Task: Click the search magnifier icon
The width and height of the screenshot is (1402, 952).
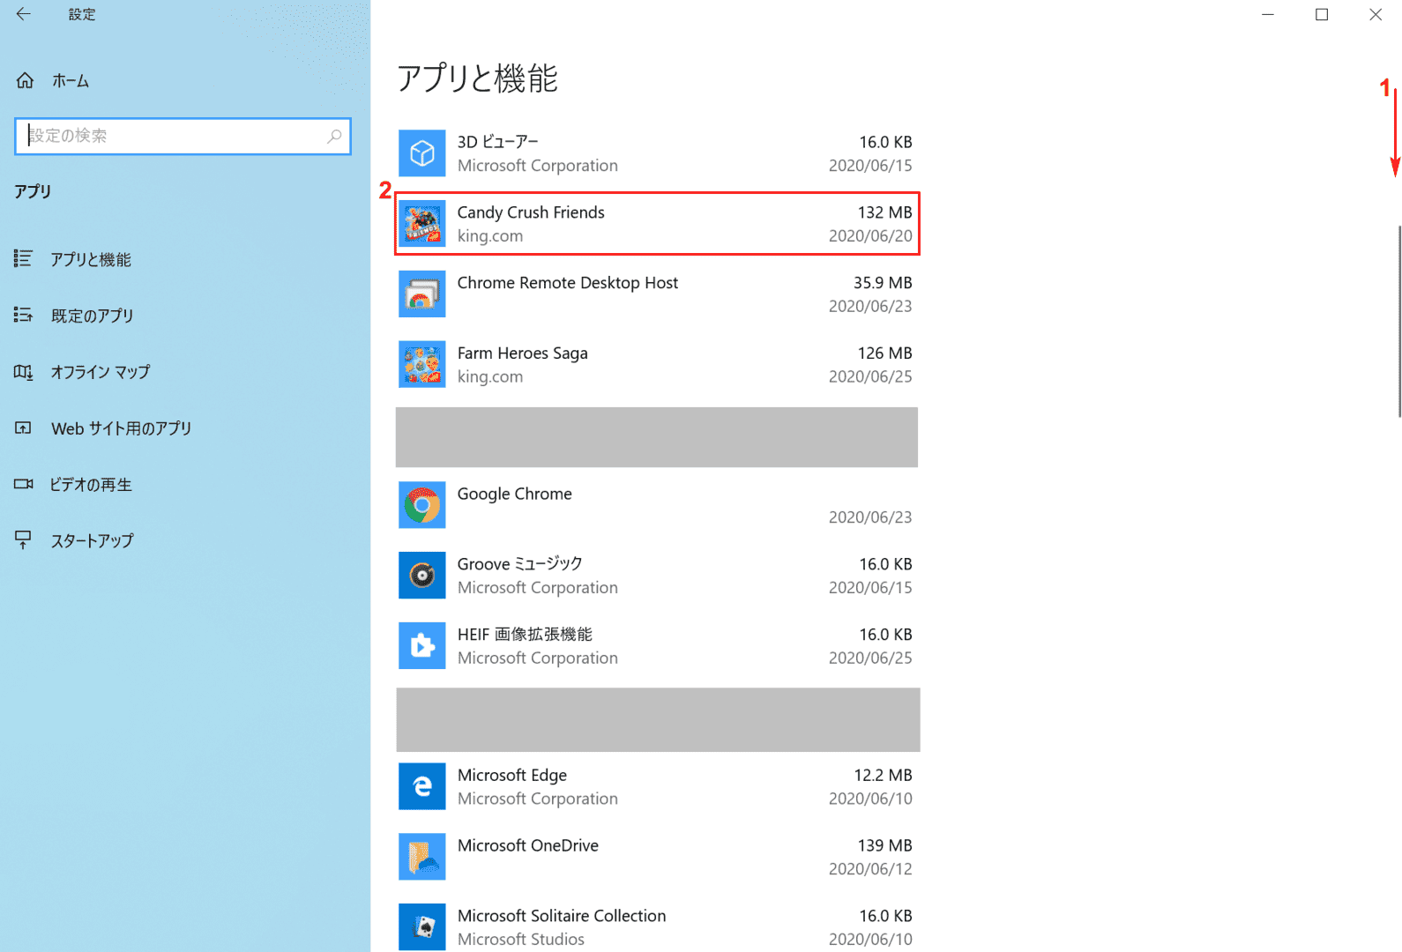Action: pyautogui.click(x=334, y=136)
